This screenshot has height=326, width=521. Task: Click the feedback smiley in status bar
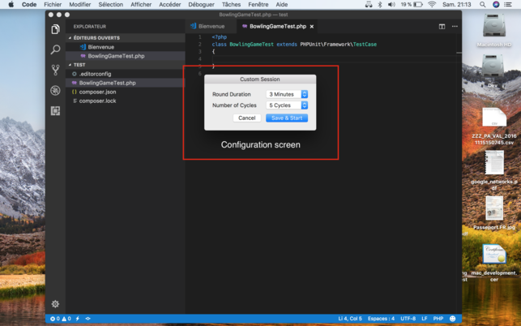[x=452, y=319]
